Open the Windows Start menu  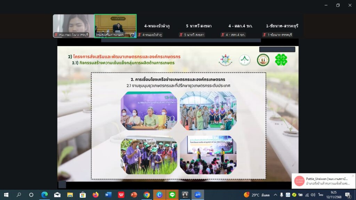(x=6, y=195)
